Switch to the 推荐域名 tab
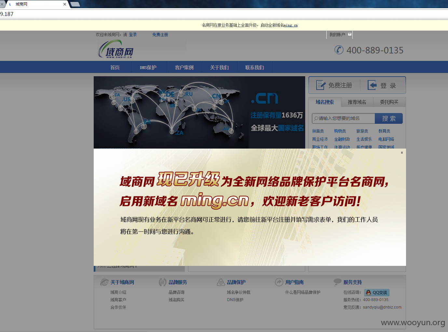 tap(357, 102)
